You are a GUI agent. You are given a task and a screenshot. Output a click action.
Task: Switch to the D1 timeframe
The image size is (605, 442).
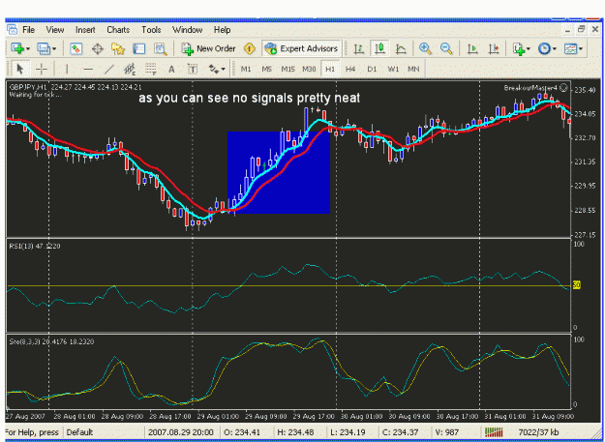[372, 70]
